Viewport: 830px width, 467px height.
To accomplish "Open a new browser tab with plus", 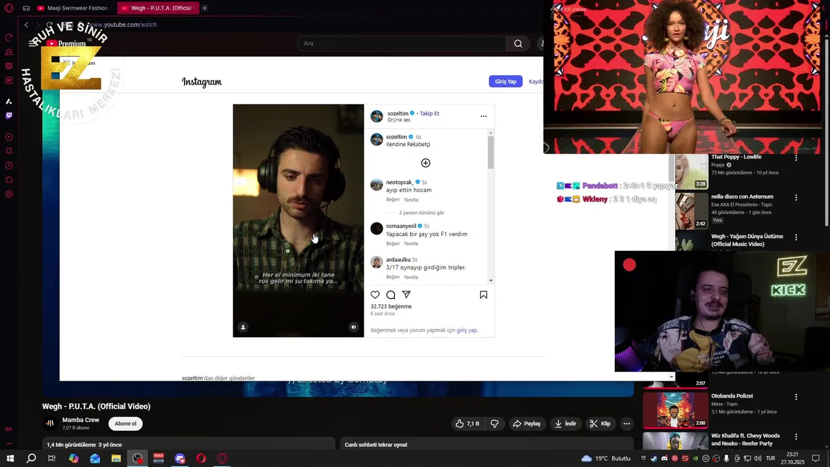I will point(204,8).
